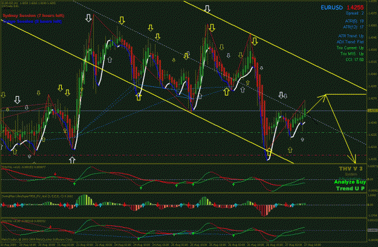
Task: Click the 'CCI: 17.50' reading
Action: coord(353,59)
